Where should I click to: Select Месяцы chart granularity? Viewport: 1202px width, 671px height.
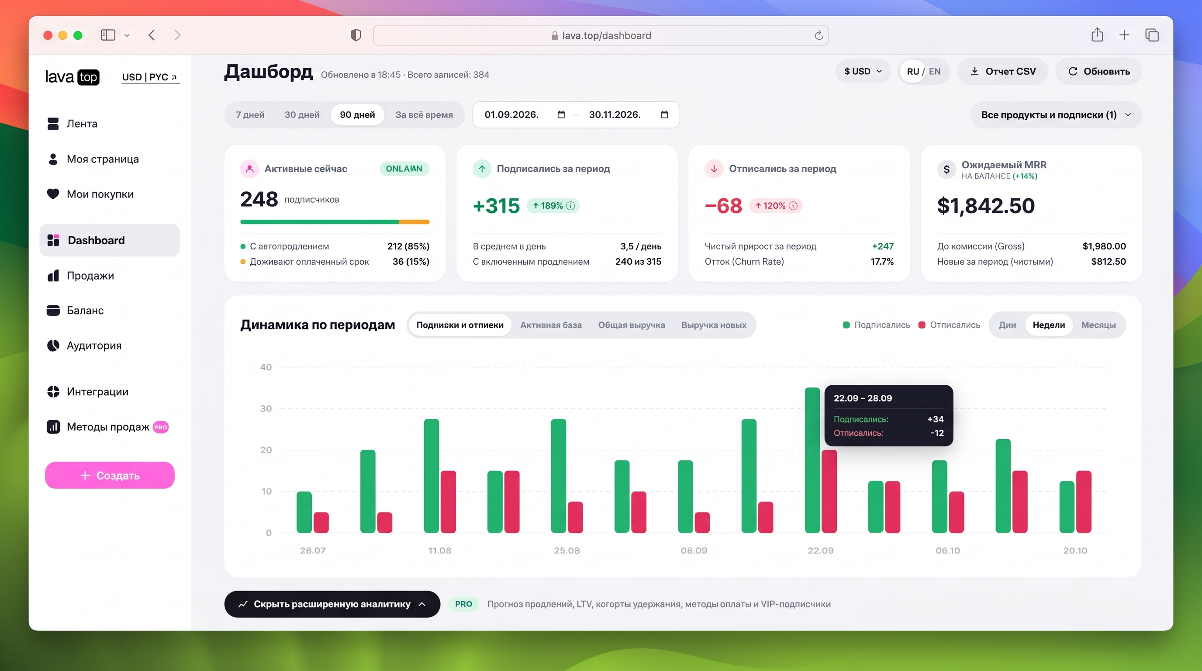point(1098,325)
